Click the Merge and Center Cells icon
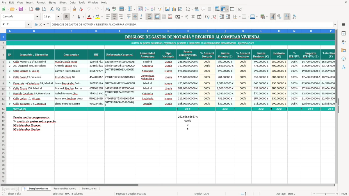 point(157,17)
